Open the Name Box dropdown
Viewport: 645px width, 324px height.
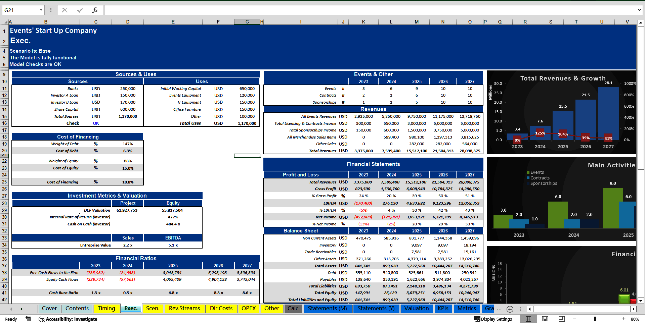point(41,10)
